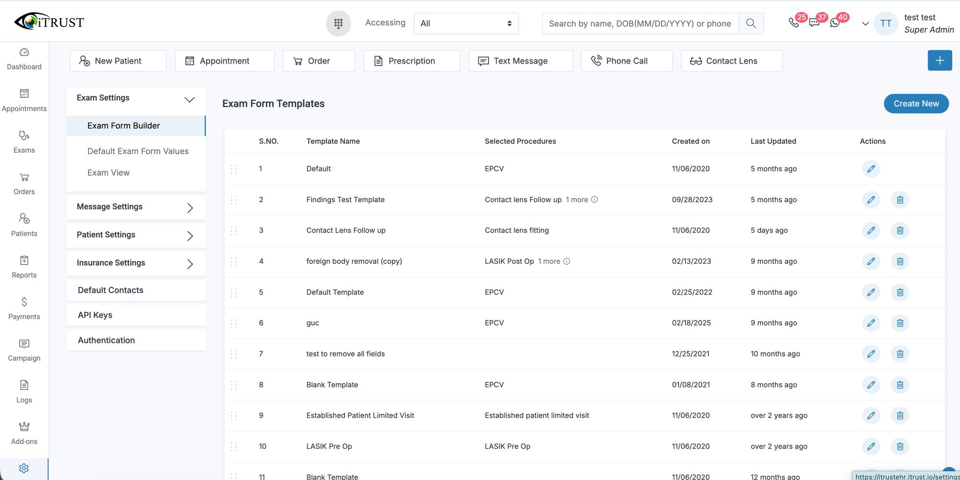The image size is (960, 480).
Task: Click the New Patient button
Action: [118, 61]
